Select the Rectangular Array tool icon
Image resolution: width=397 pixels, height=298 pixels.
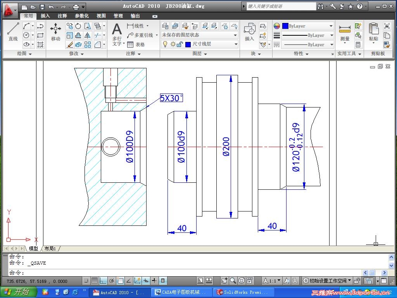point(87,44)
